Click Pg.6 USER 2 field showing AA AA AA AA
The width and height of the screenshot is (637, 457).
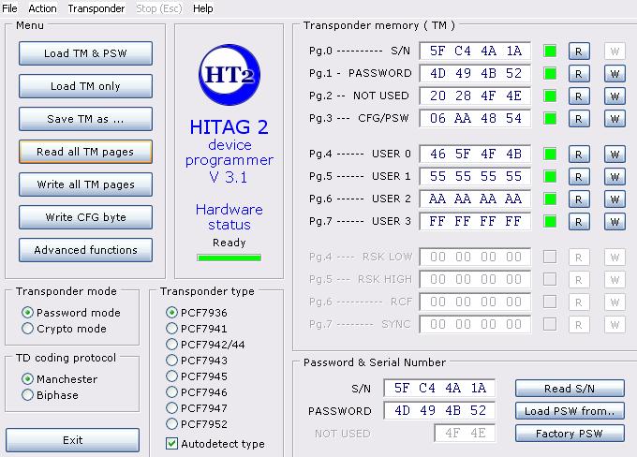[x=475, y=199]
